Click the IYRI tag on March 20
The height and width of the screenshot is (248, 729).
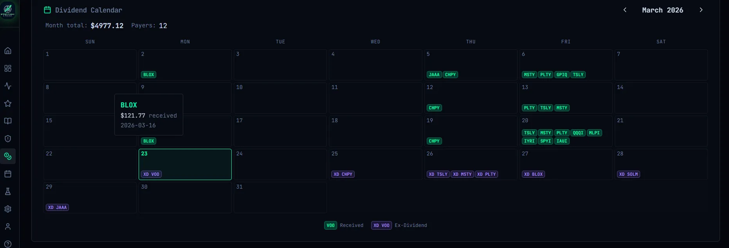pyautogui.click(x=529, y=141)
